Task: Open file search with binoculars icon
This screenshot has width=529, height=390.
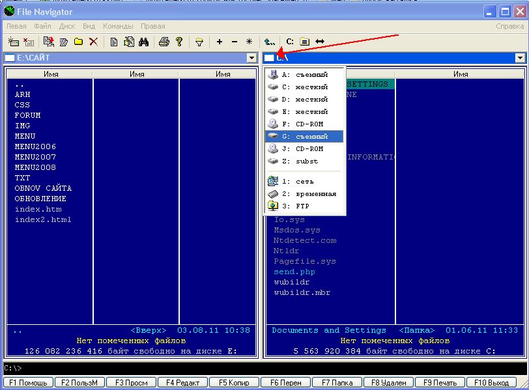Action: tap(143, 42)
